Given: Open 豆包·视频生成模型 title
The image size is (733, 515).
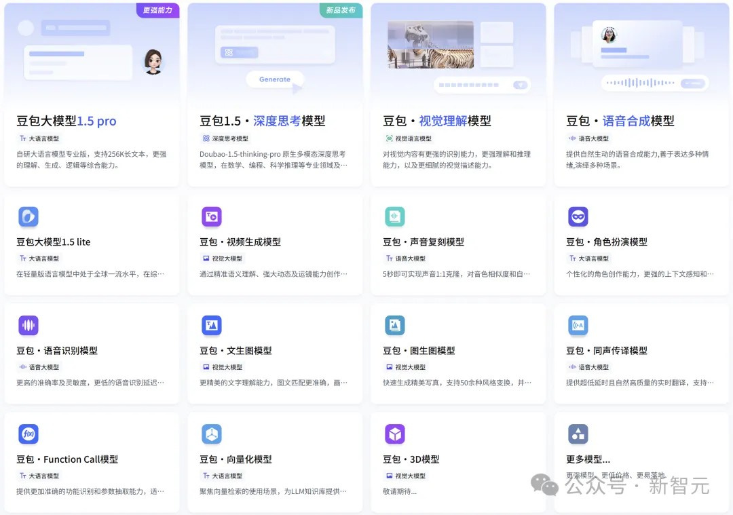Looking at the screenshot, I should [240, 242].
